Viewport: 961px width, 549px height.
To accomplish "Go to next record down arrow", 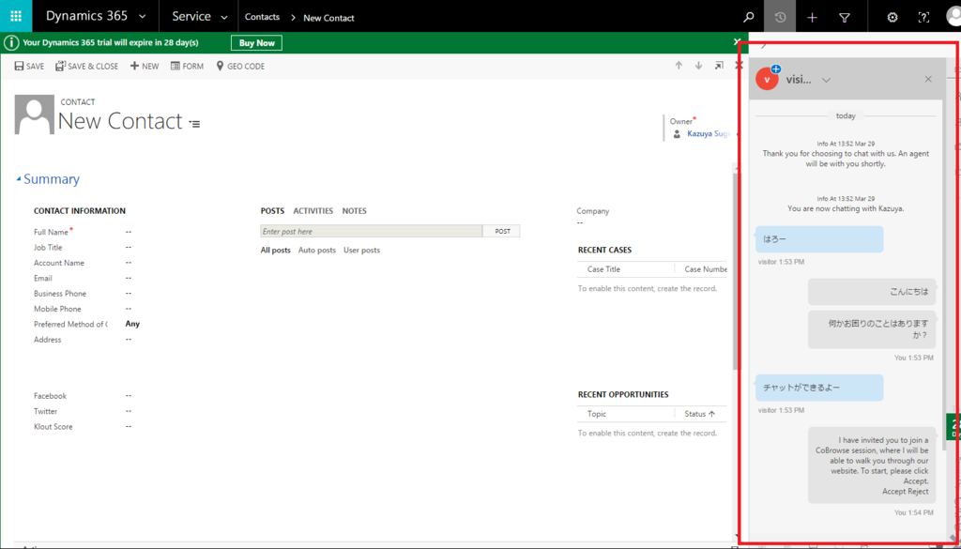I will (x=698, y=66).
